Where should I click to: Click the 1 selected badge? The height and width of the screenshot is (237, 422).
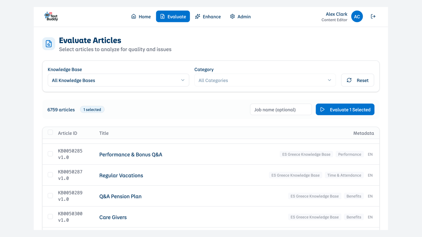[92, 109]
